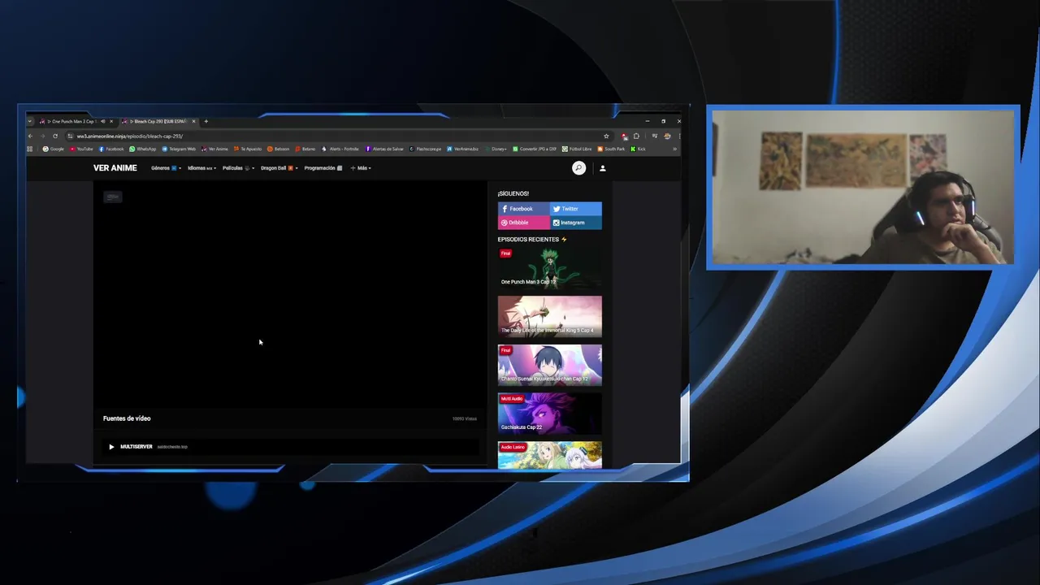Follow on Dribbble social button
Viewport: 1040px width, 585px height.
click(523, 223)
